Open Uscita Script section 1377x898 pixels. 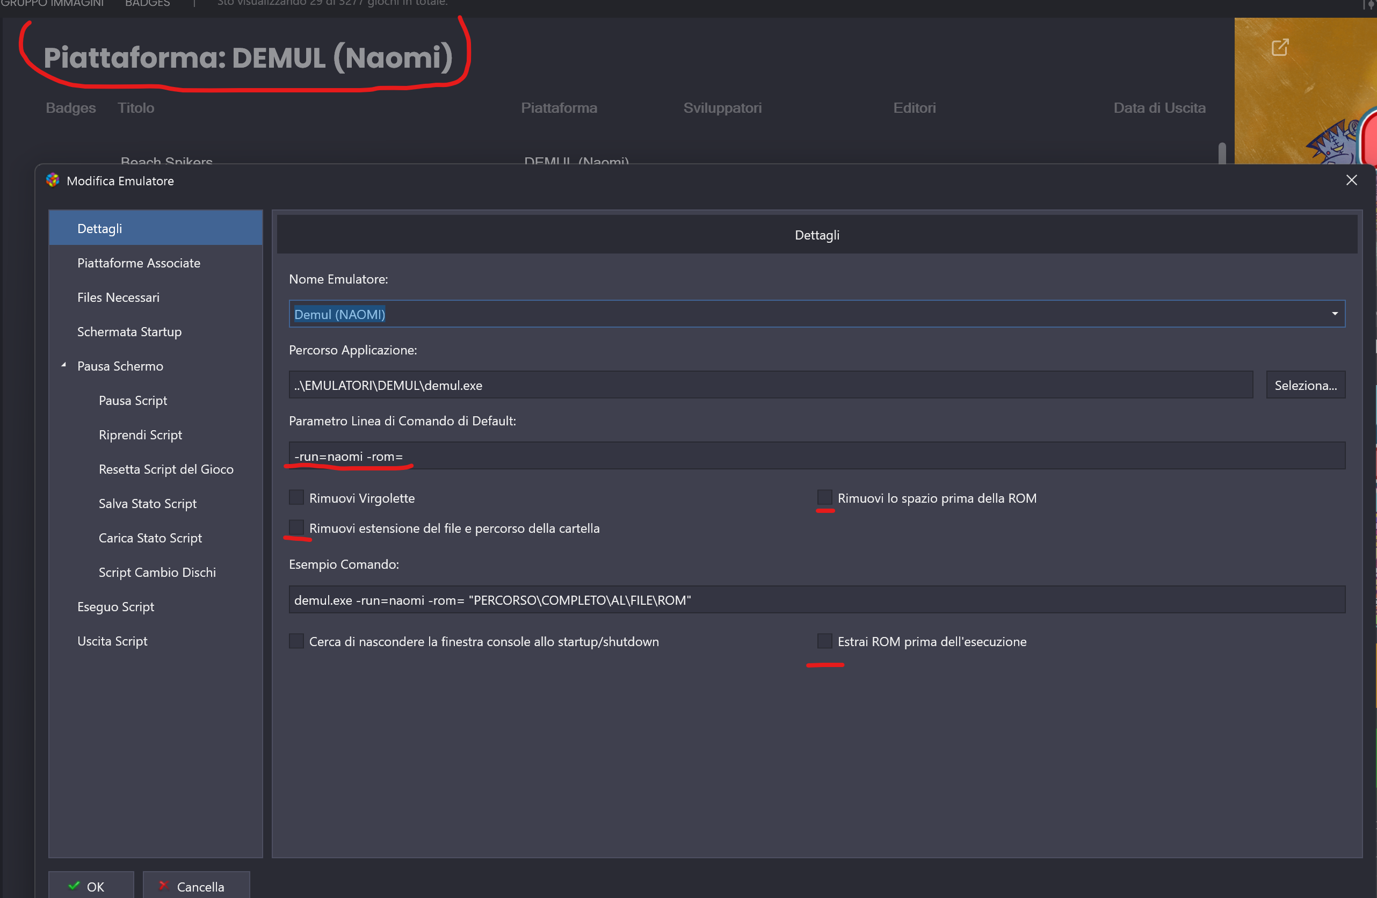[156, 641]
